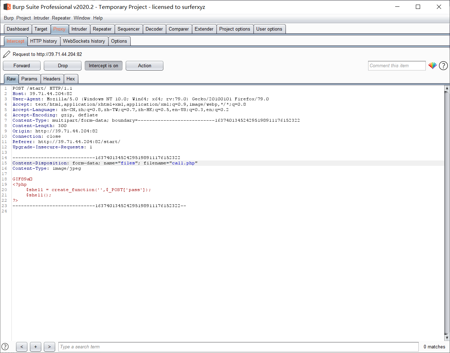Click the Referer header line
Viewport: 450px width, 353px height.
pos(67,142)
